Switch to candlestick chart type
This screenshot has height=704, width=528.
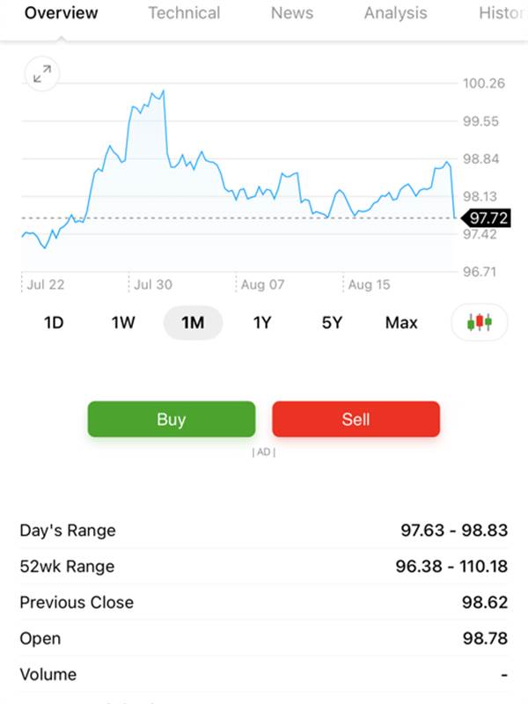[480, 322]
